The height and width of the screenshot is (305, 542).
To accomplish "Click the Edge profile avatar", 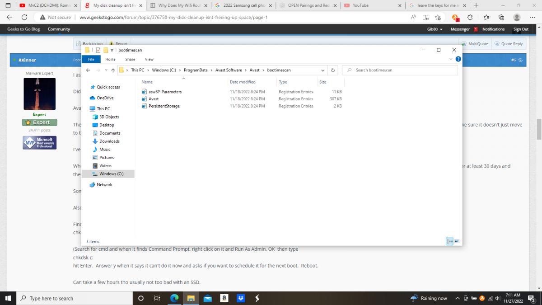I will (x=517, y=17).
